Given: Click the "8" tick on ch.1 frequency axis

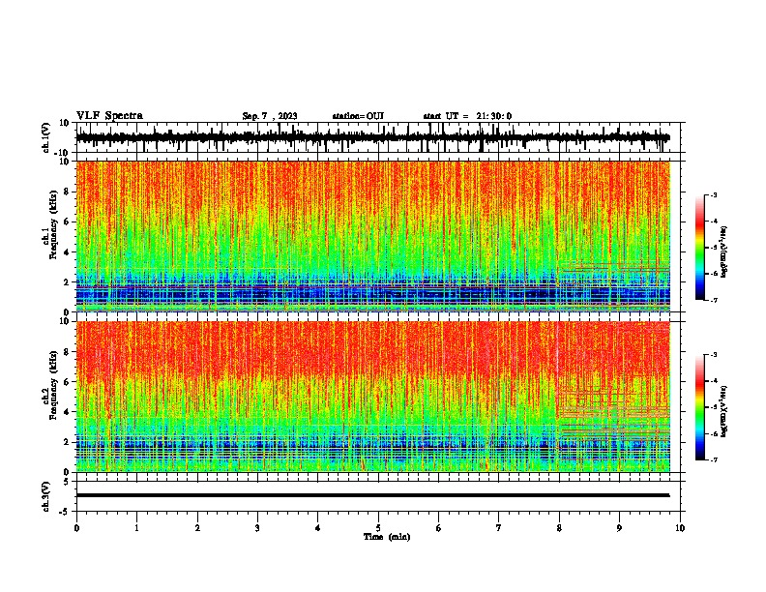Looking at the screenshot, I should click(x=67, y=192).
